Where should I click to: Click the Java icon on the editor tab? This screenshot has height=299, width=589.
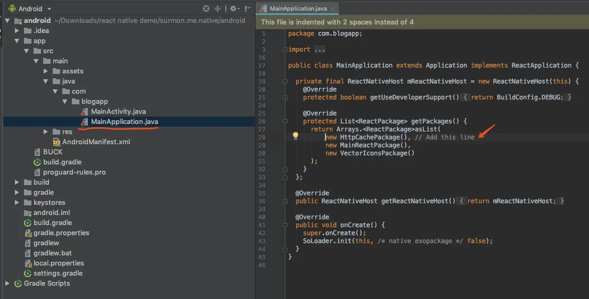(x=263, y=9)
